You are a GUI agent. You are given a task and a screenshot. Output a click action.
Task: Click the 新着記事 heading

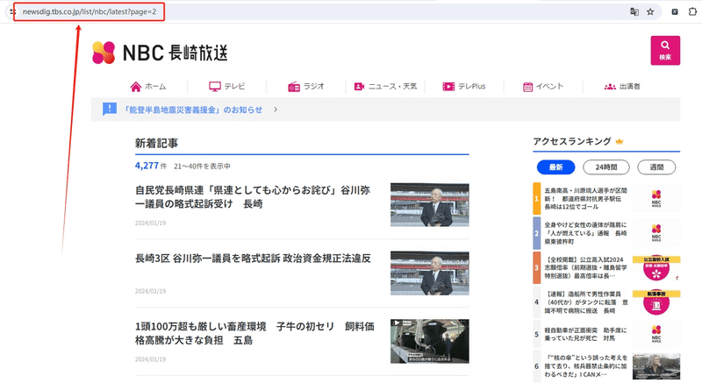pos(157,143)
